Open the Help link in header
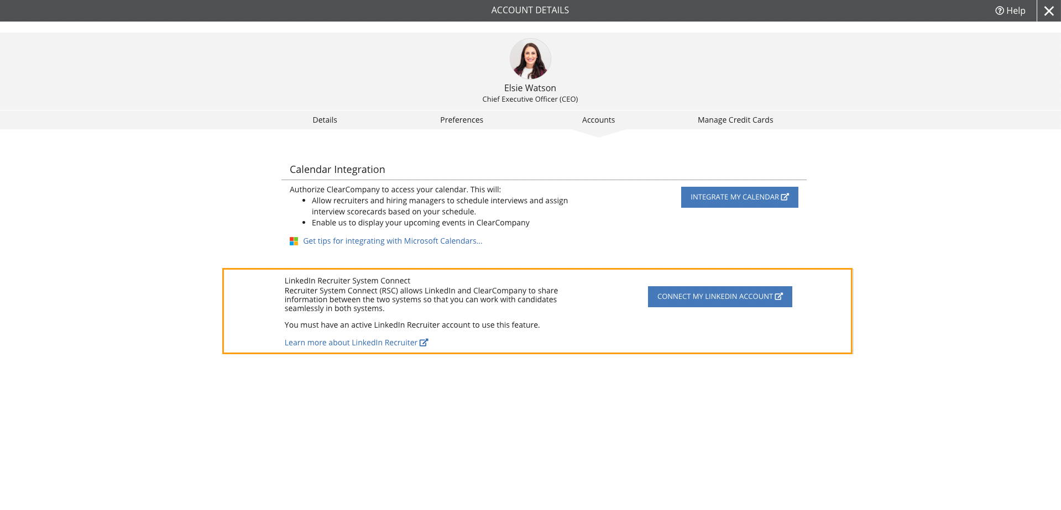Image resolution: width=1061 pixels, height=510 pixels. (1010, 10)
